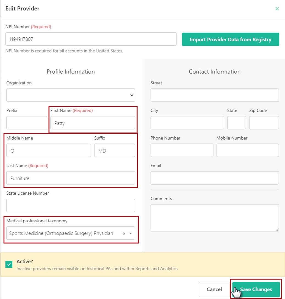Click the Middle Name field showing O

(x=48, y=150)
